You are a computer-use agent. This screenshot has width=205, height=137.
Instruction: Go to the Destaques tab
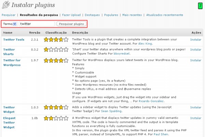pos(92,15)
